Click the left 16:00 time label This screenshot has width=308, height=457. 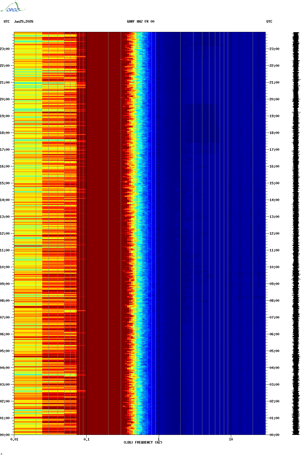click(x=5, y=166)
